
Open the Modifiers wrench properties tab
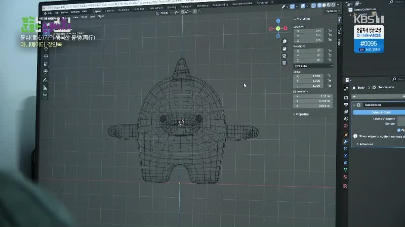pyautogui.click(x=346, y=142)
